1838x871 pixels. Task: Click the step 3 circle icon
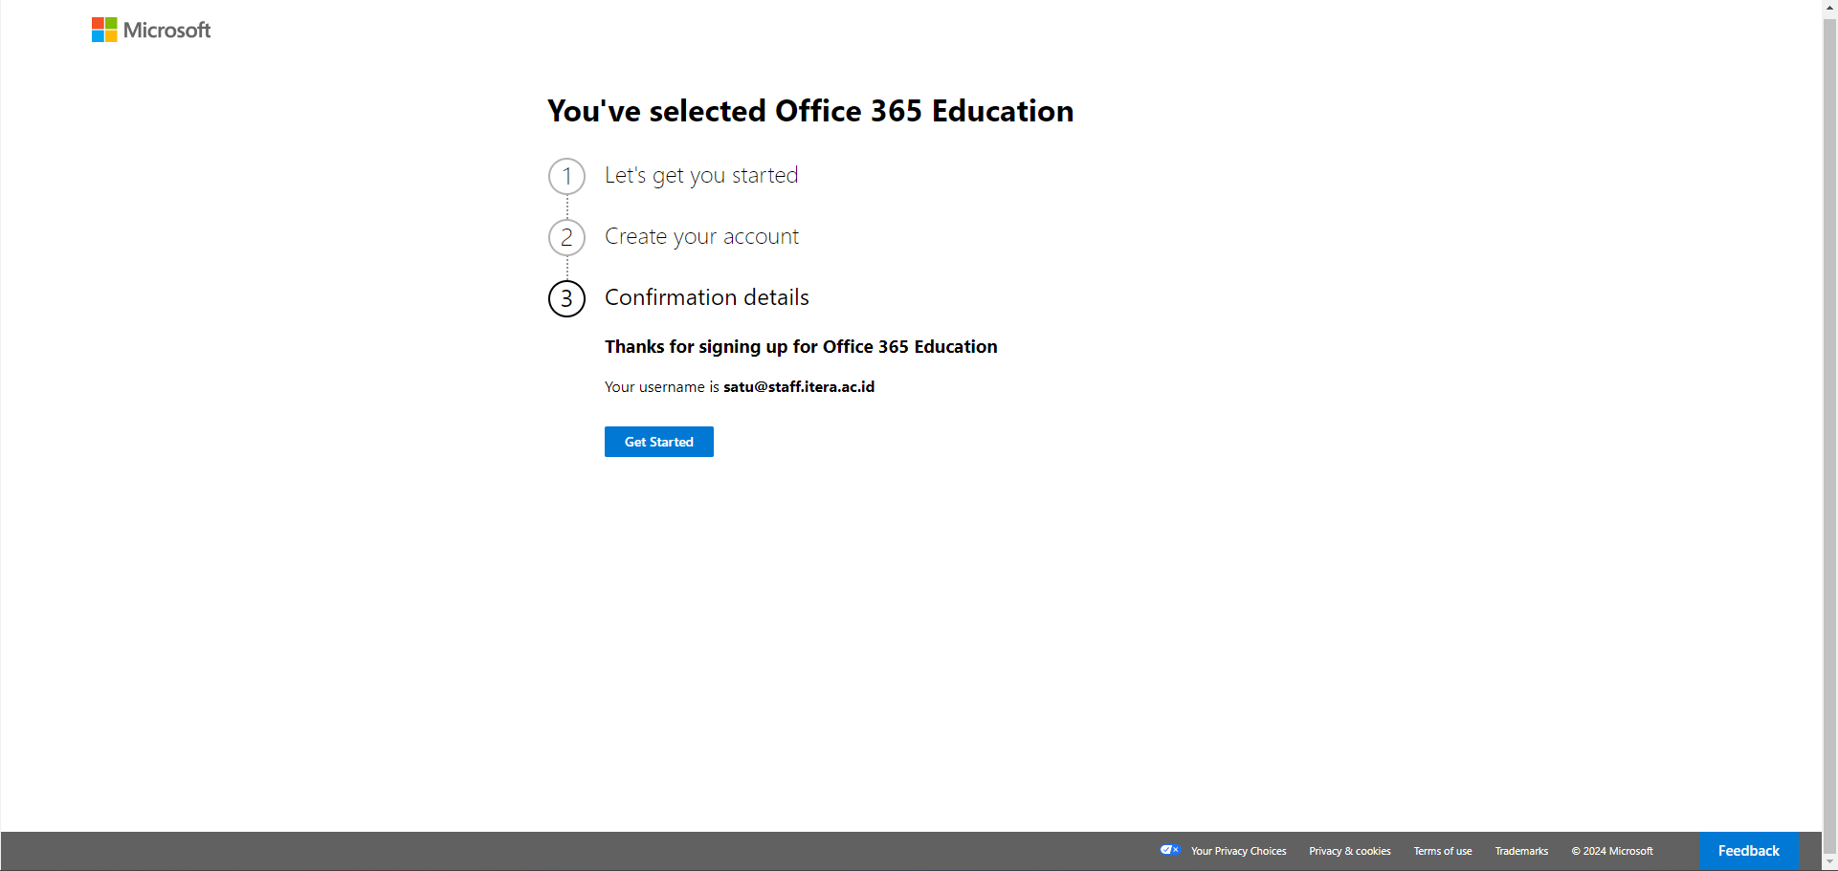pyautogui.click(x=566, y=299)
